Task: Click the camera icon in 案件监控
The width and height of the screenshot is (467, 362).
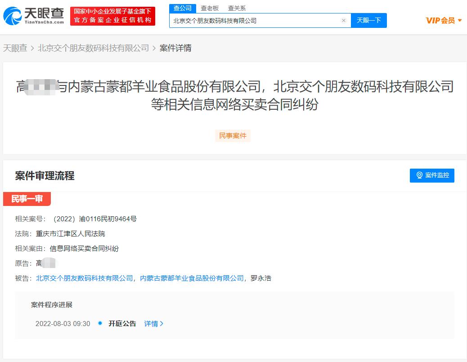Action: [419, 175]
